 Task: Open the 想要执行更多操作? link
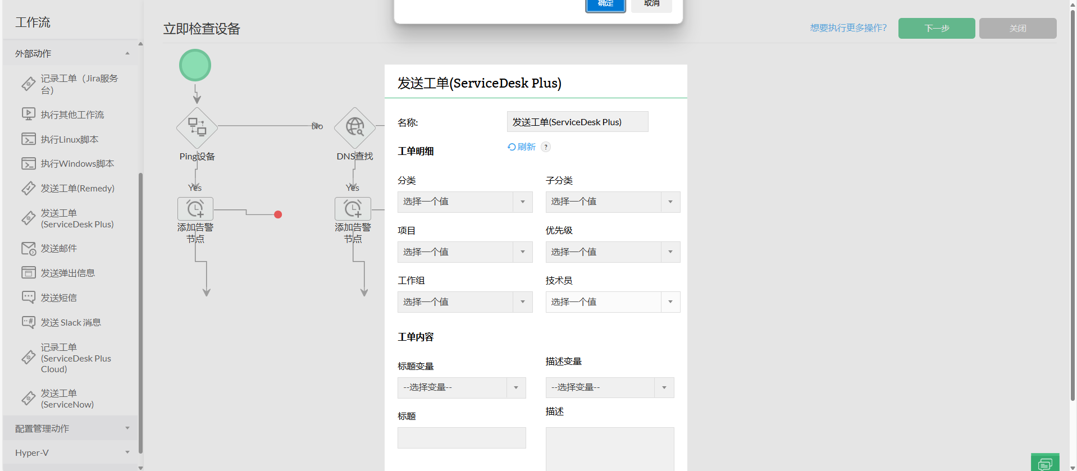[848, 28]
